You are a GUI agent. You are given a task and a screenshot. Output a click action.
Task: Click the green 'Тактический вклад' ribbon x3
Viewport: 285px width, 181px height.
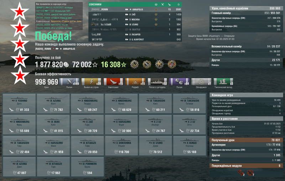click(223, 82)
